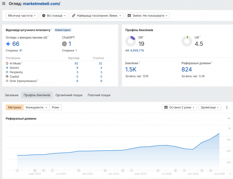The height and width of the screenshot is (179, 233).
Task: Click the DR donut chart icon
Action: [x=130, y=41]
